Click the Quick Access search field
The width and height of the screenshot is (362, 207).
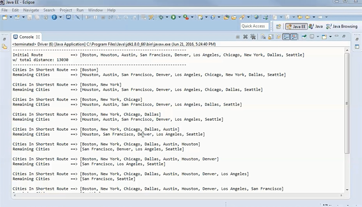[254, 26]
